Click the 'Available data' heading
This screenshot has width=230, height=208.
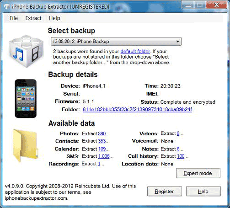pos(71,123)
